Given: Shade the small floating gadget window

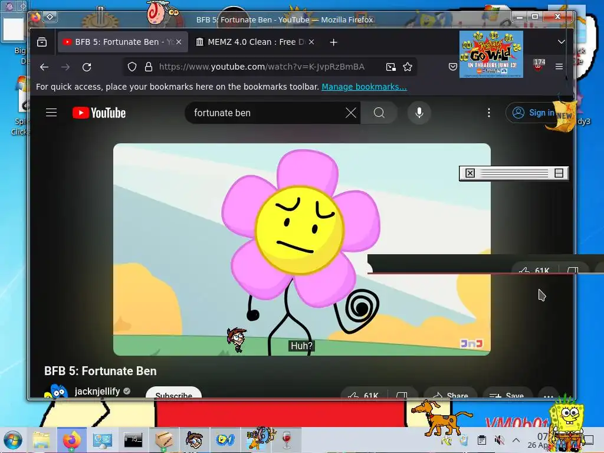Looking at the screenshot, I should point(559,173).
